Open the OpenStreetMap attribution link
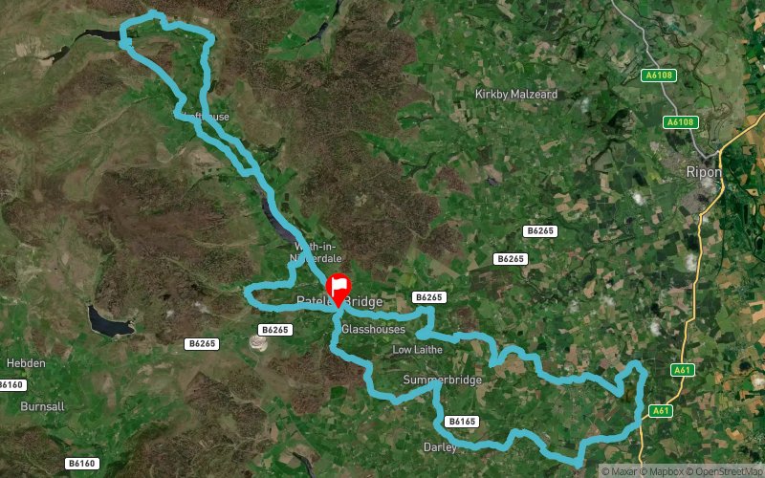Image resolution: width=765 pixels, height=478 pixels. coord(725,471)
